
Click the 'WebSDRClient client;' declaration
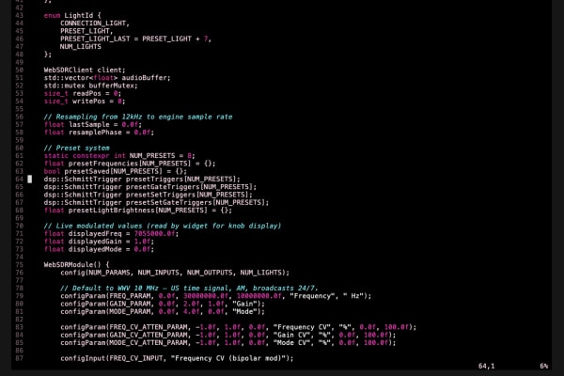click(85, 70)
